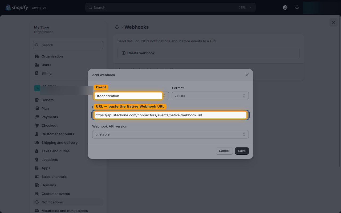The image size is (341, 213).
Task: Click the webhook URL input field
Action: (x=170, y=115)
